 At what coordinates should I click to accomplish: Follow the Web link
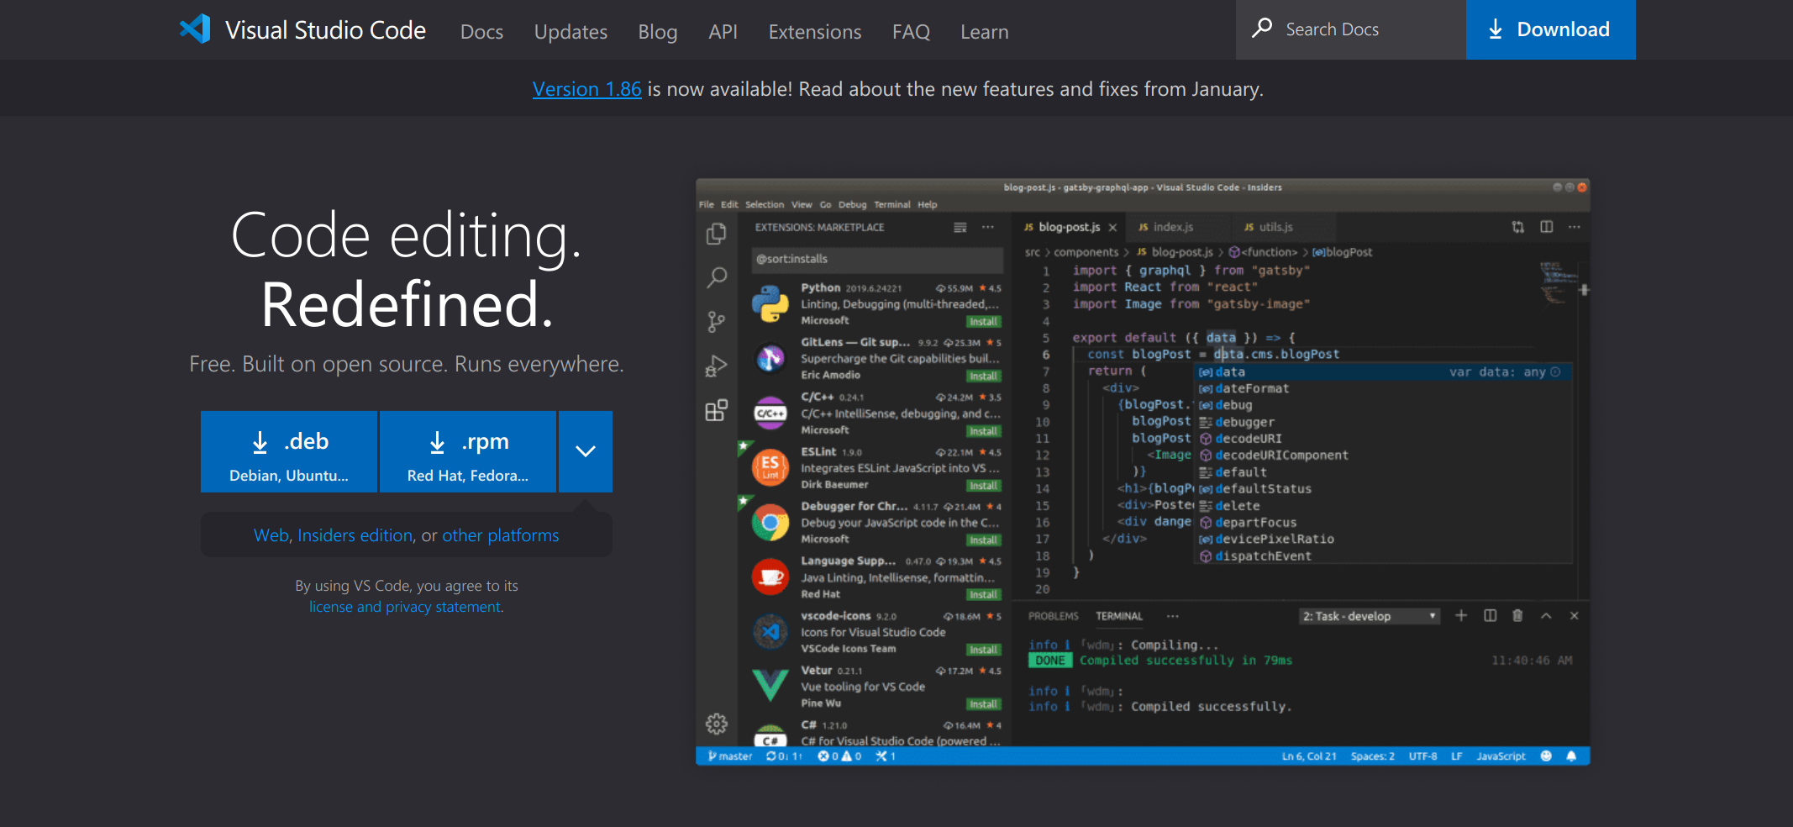pos(271,535)
